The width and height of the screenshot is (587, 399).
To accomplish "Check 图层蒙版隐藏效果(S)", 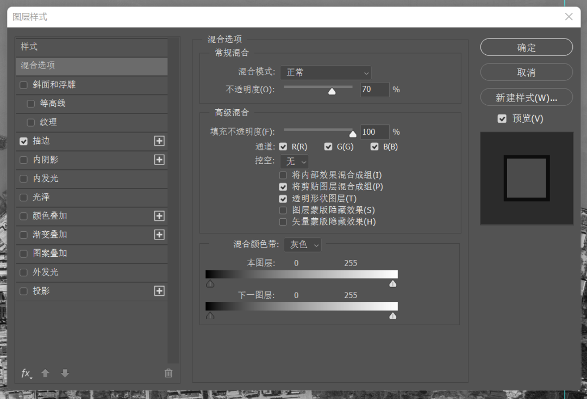I will click(x=283, y=210).
